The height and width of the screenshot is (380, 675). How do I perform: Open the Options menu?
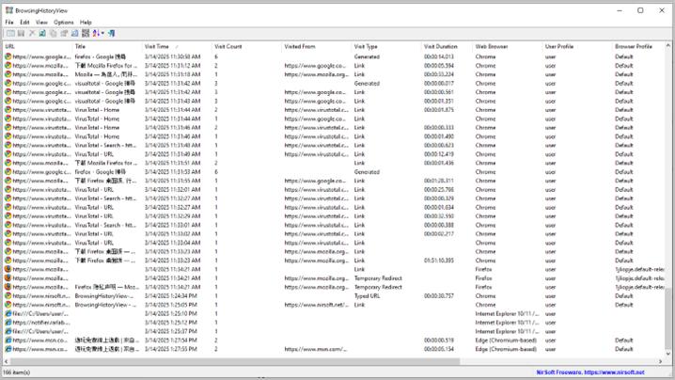(63, 22)
